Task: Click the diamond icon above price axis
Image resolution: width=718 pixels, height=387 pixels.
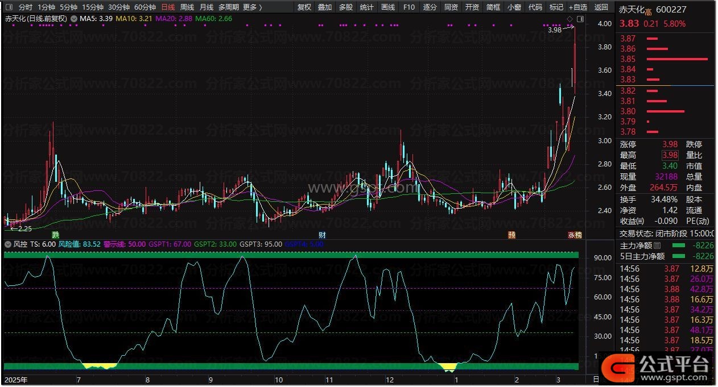Action: 569,20
